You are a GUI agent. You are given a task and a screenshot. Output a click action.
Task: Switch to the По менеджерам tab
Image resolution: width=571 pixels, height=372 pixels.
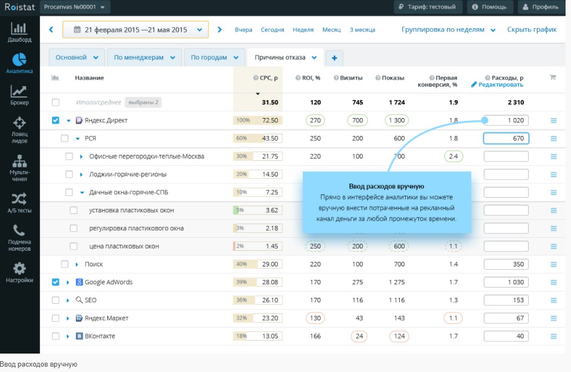coord(145,57)
